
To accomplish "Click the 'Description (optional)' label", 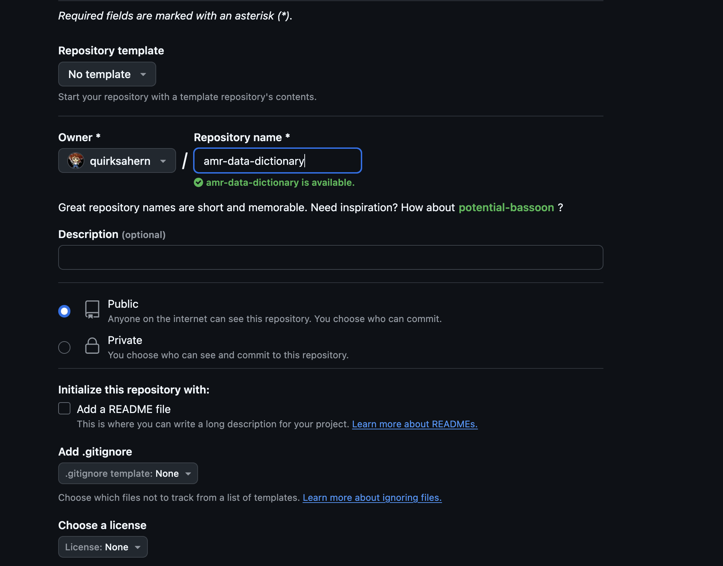I will (112, 235).
